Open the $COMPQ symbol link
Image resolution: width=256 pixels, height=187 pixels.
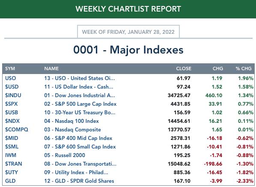[17, 130]
